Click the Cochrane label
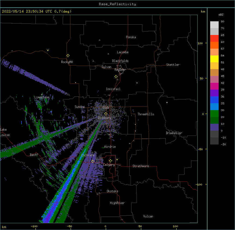Viewport: 235px width, 230px height. coord(88,155)
